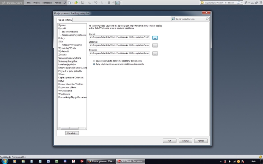Select 'Ogólne' in options list
Viewport: 263px width, 164px height.
click(x=62, y=25)
